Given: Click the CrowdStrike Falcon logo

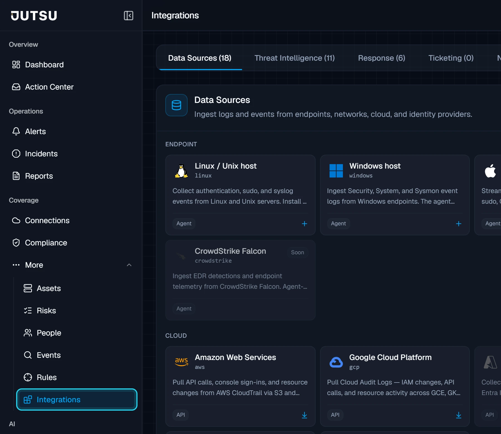Looking at the screenshot, I should (181, 256).
